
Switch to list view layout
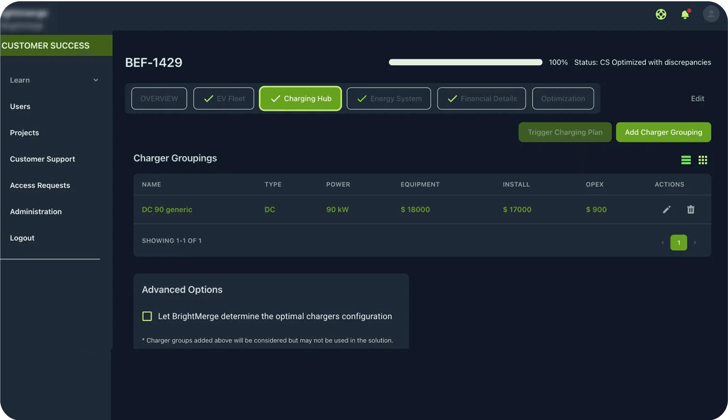click(x=686, y=160)
